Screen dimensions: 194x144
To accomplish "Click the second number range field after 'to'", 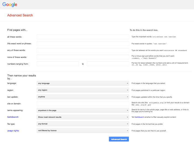I will click(x=108, y=64).
